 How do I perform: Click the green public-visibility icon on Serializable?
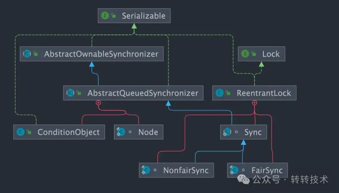point(113,16)
